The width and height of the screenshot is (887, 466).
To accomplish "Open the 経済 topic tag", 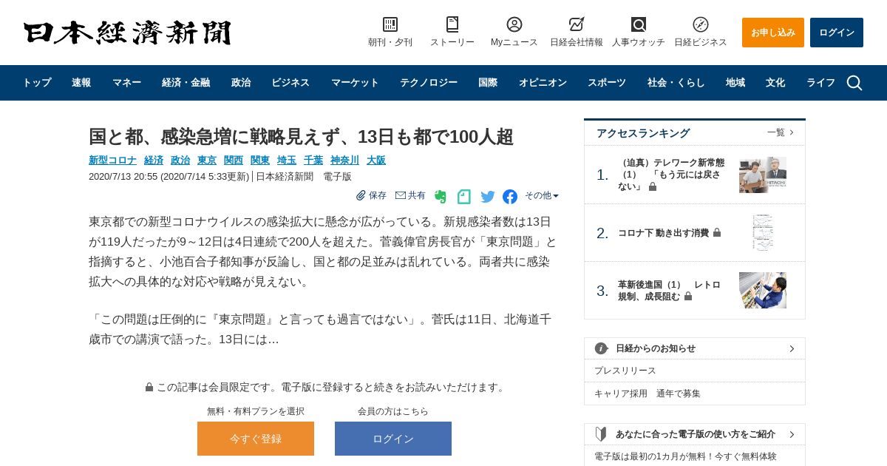I will click(154, 160).
